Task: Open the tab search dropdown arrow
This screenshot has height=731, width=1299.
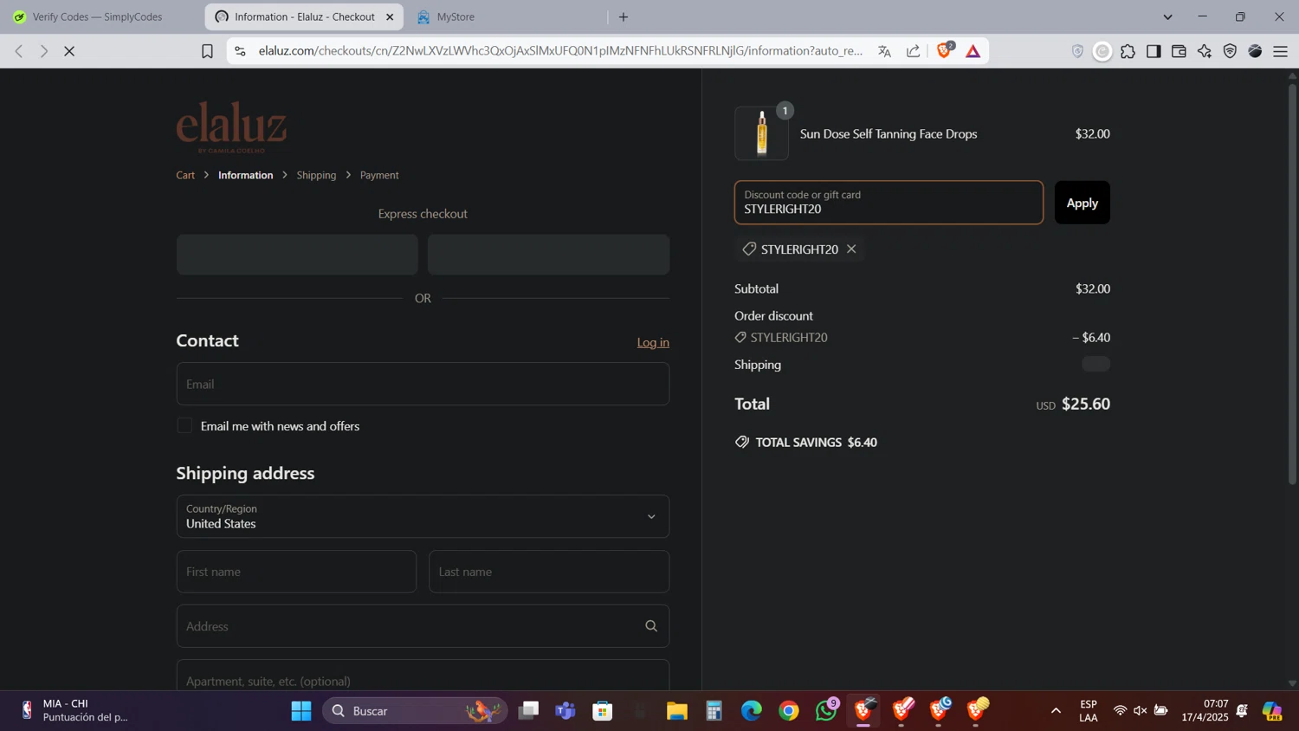Action: click(1167, 16)
